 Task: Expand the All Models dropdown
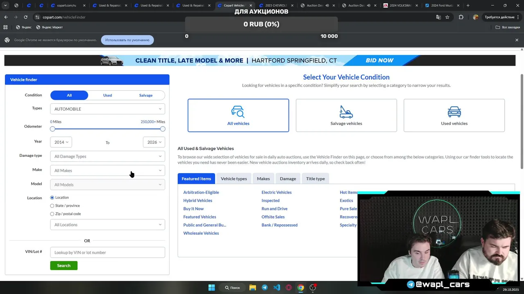point(108,185)
